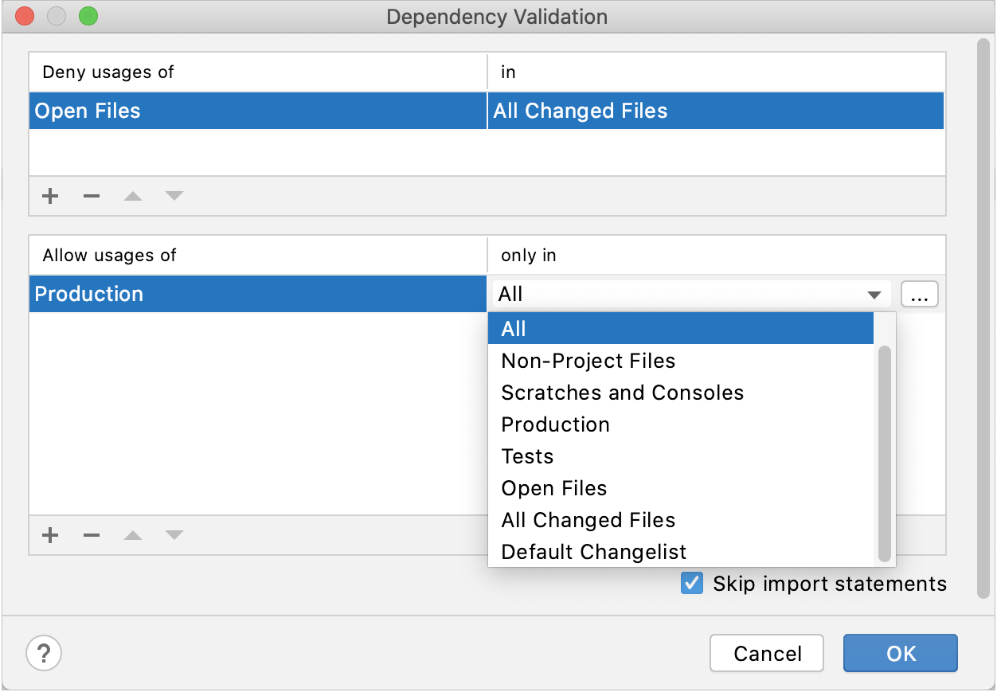Screen dimensions: 997x692
Task: Click the ellipsis button to edit scopes
Action: (x=920, y=295)
